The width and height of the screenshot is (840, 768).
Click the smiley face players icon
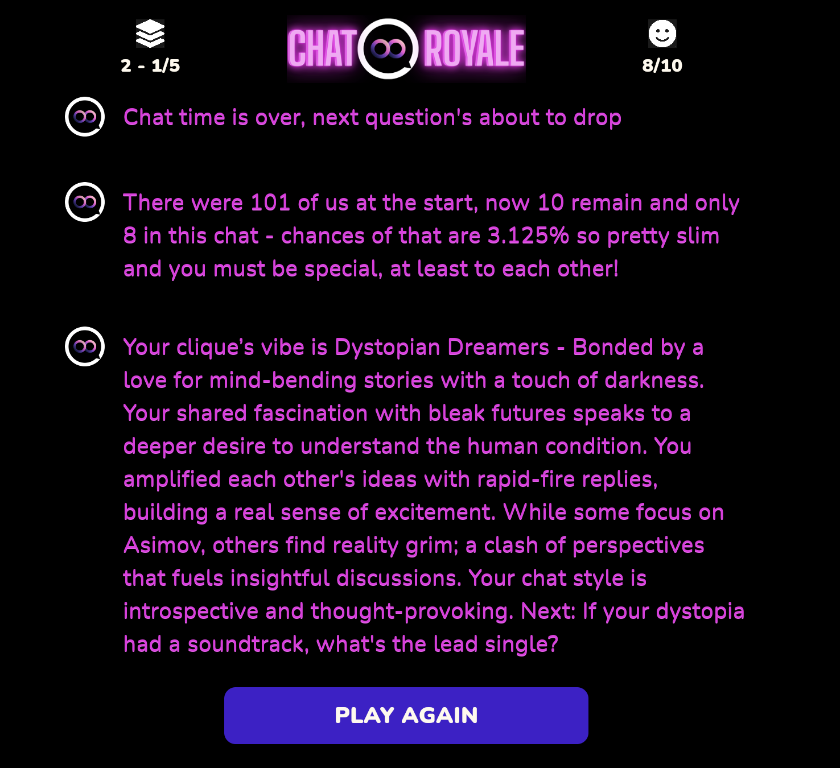pos(662,34)
